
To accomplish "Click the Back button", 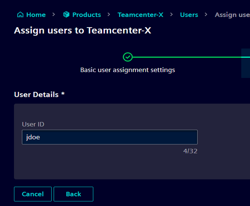I will pyautogui.click(x=74, y=194).
